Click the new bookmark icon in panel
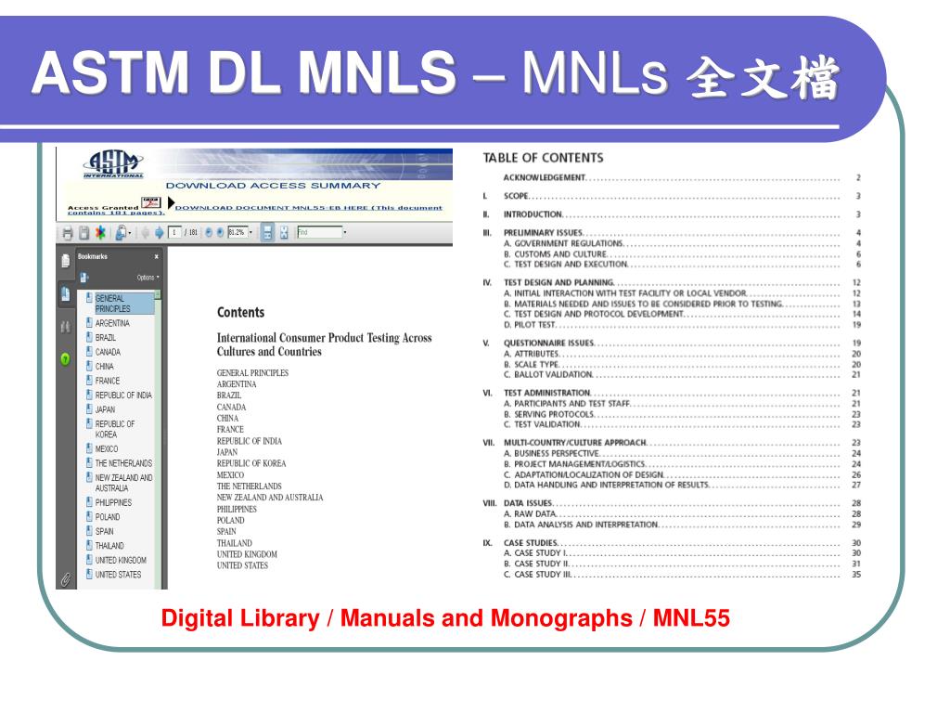Image resolution: width=950 pixels, height=713 pixels. [84, 278]
